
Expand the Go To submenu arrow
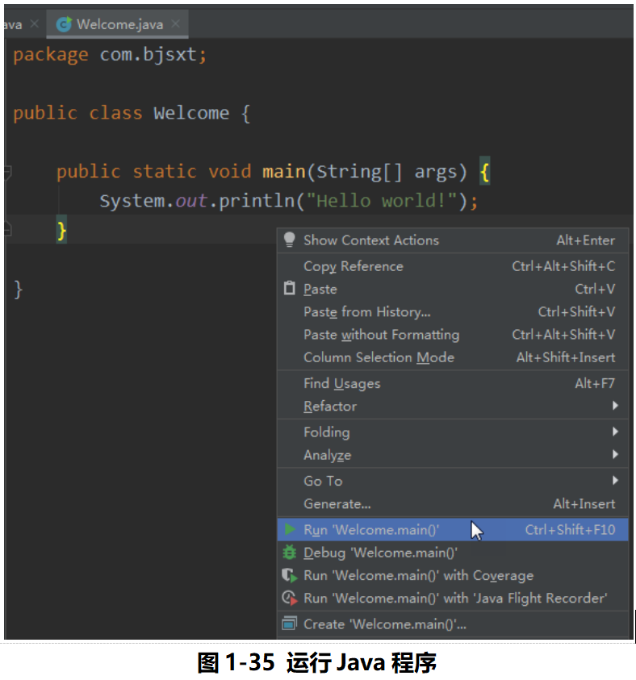615,480
